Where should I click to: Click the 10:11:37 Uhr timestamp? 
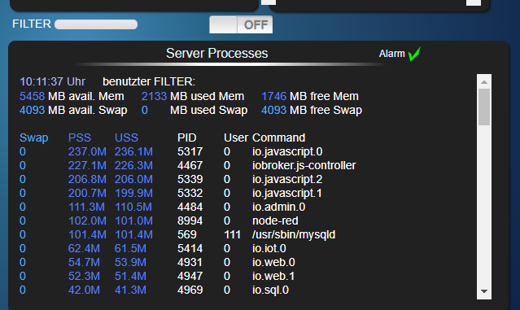point(52,81)
